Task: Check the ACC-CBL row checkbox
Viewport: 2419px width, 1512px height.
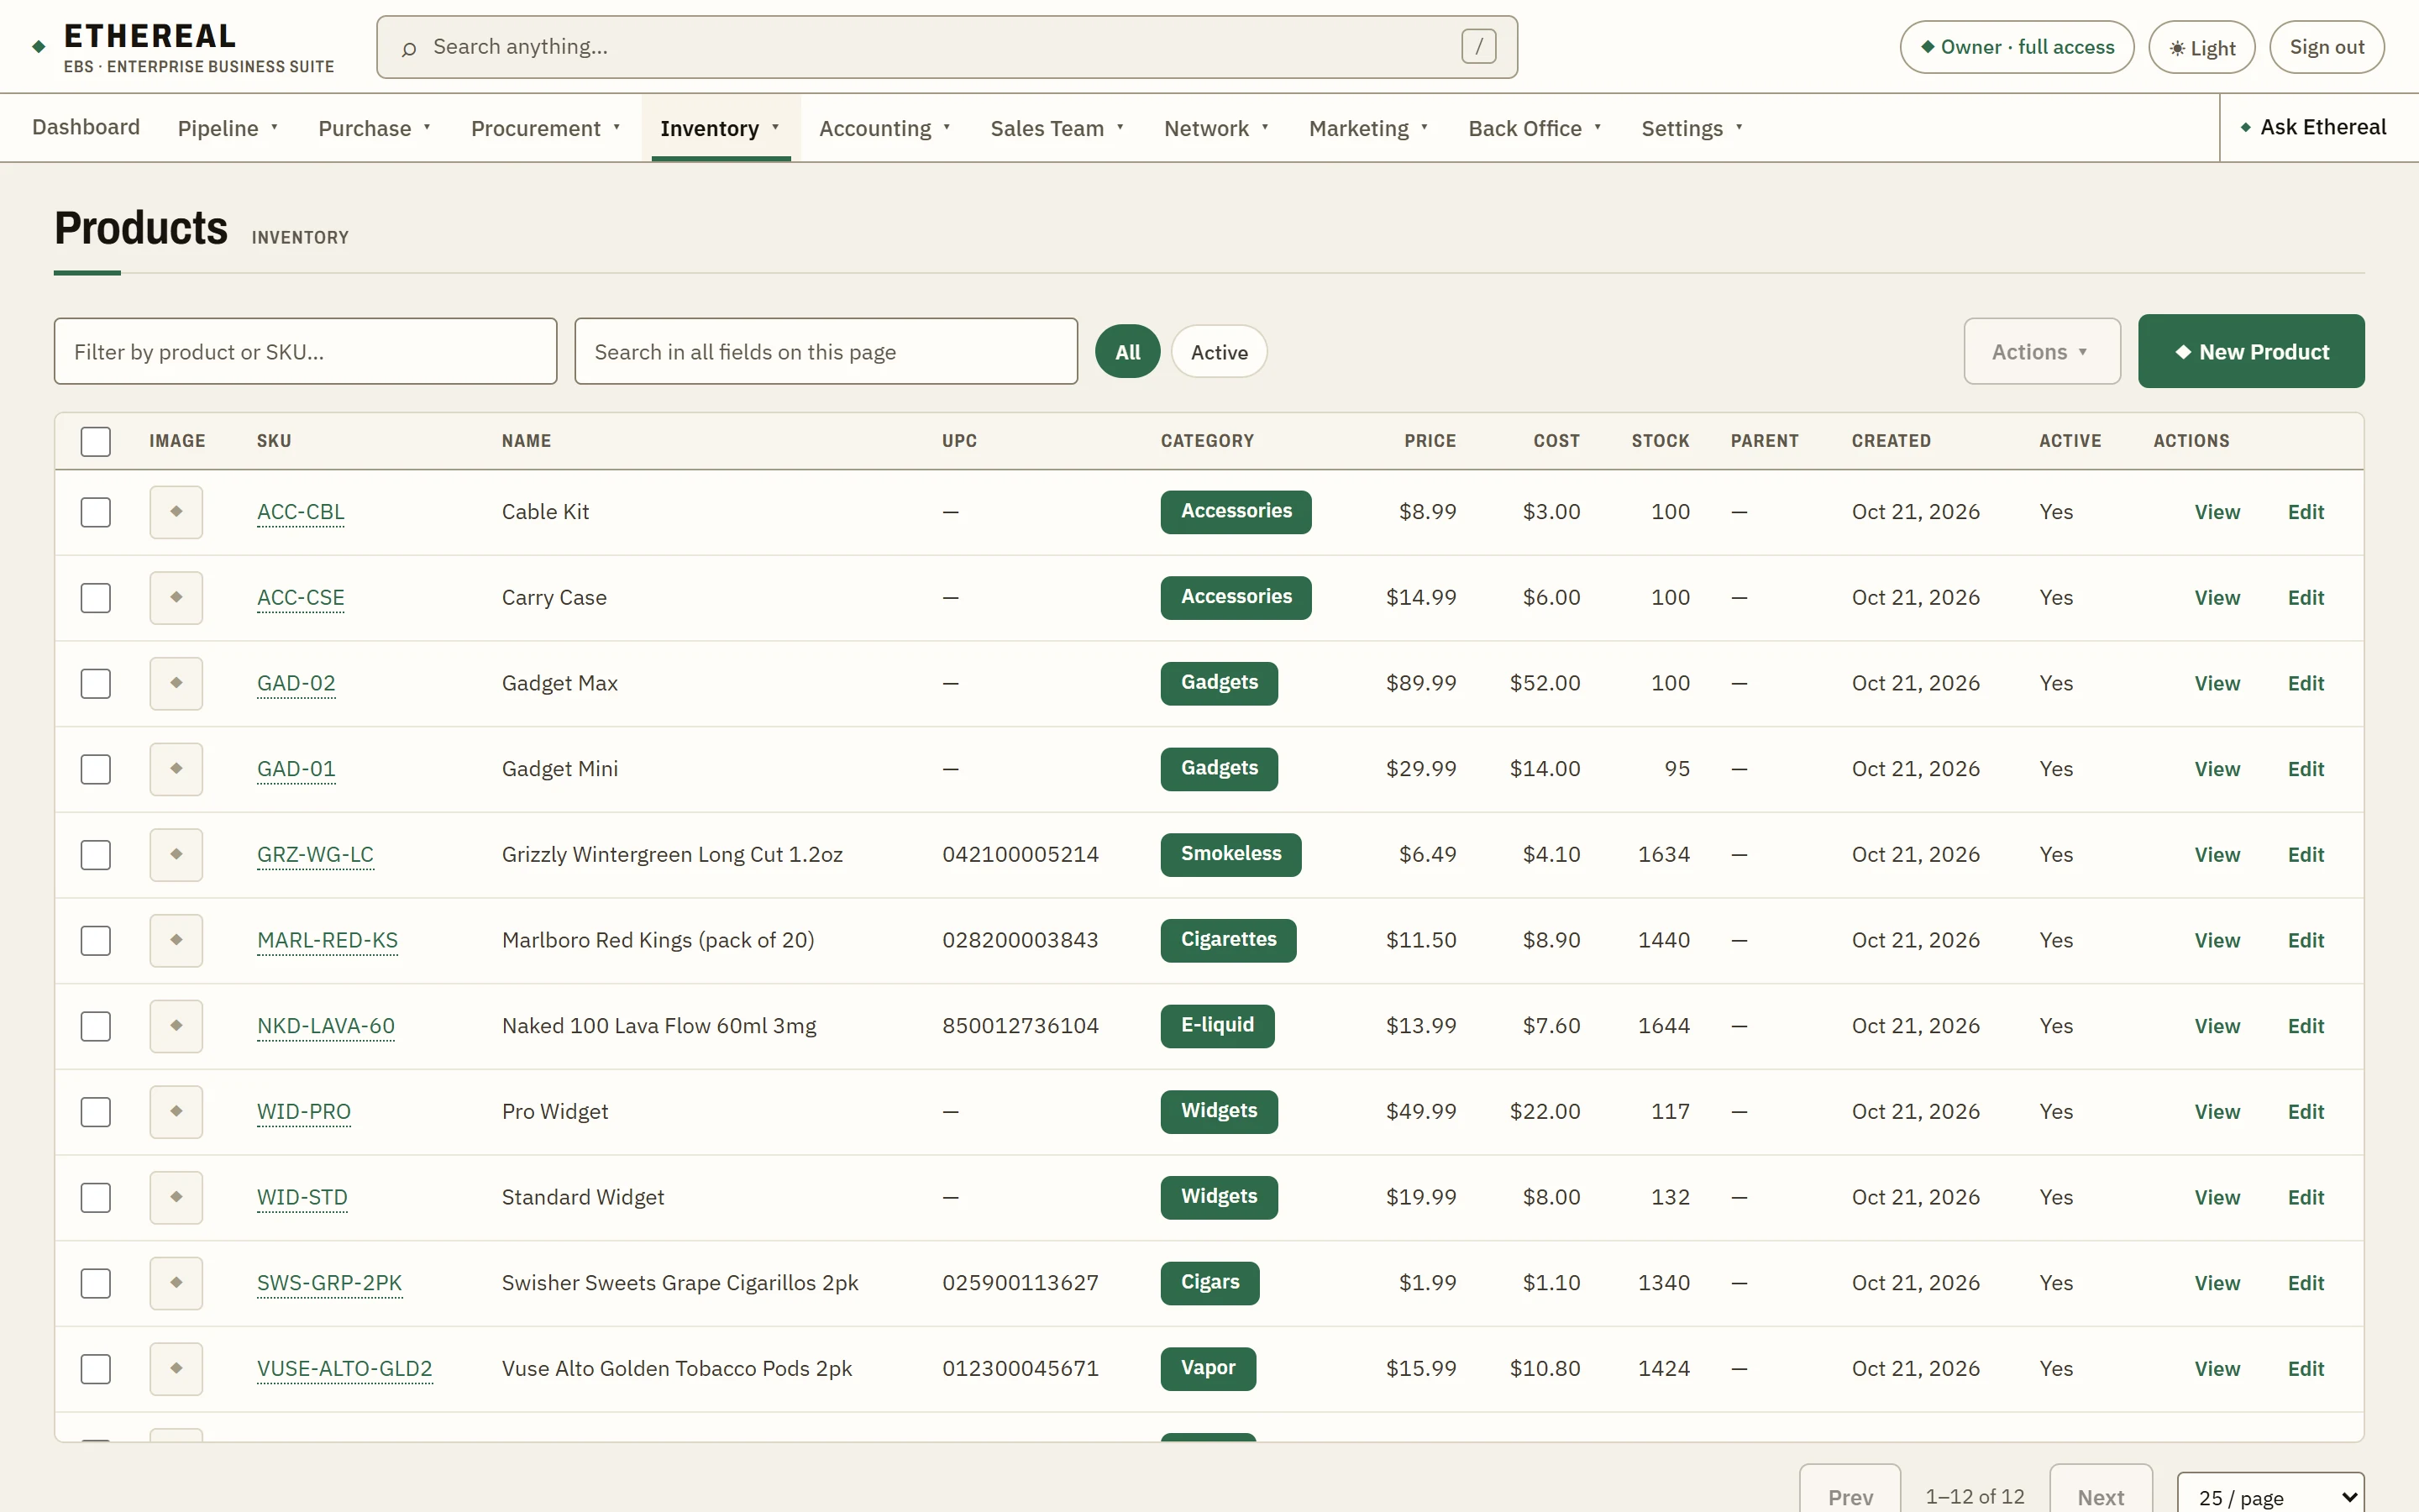Action: pyautogui.click(x=96, y=512)
